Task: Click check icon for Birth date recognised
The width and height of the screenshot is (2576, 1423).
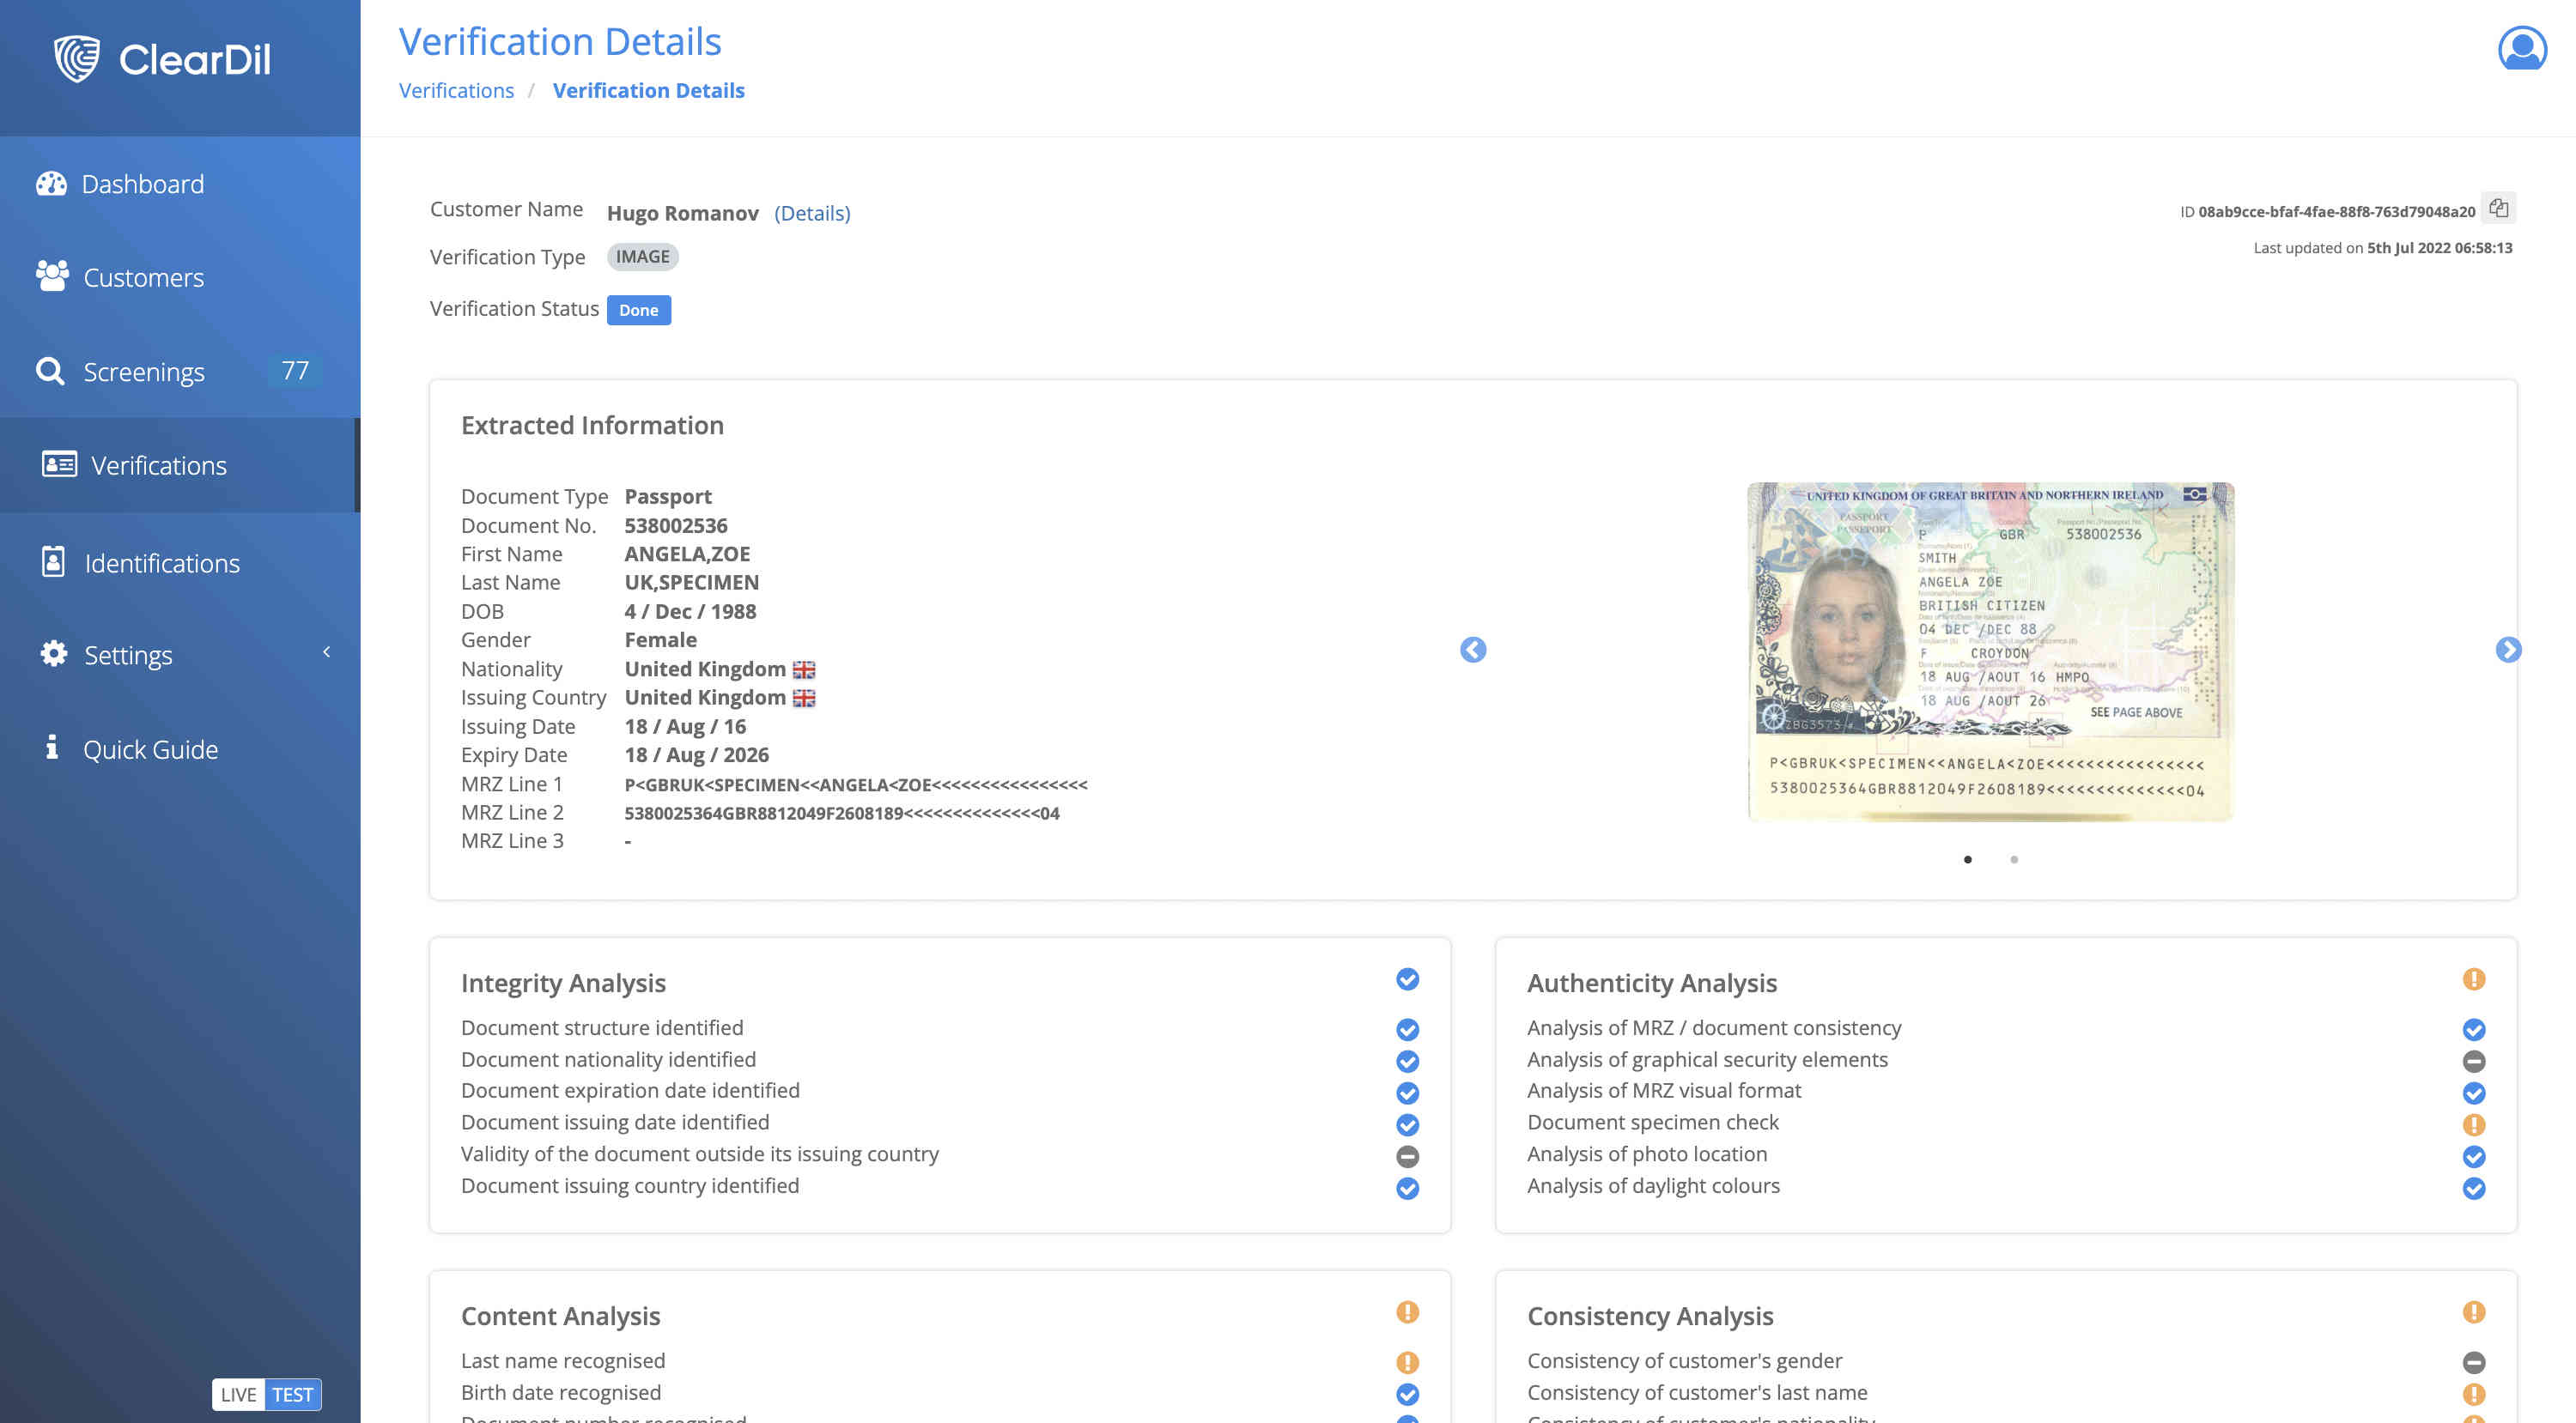Action: [x=1407, y=1394]
